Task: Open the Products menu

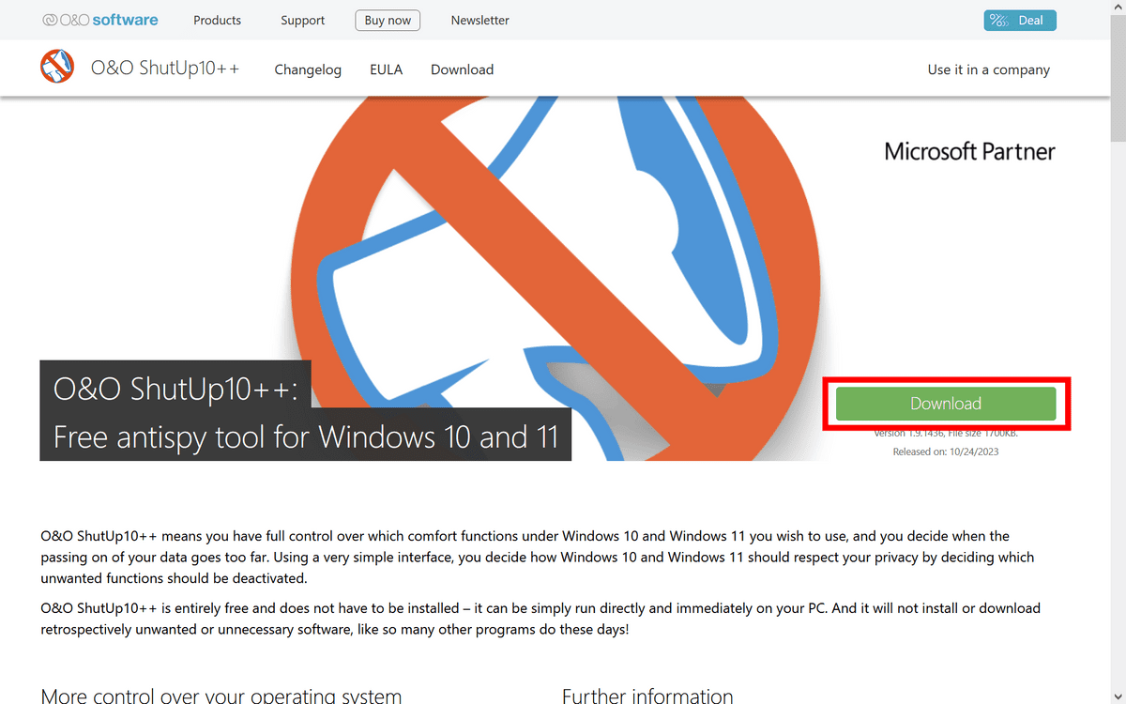Action: 217,20
